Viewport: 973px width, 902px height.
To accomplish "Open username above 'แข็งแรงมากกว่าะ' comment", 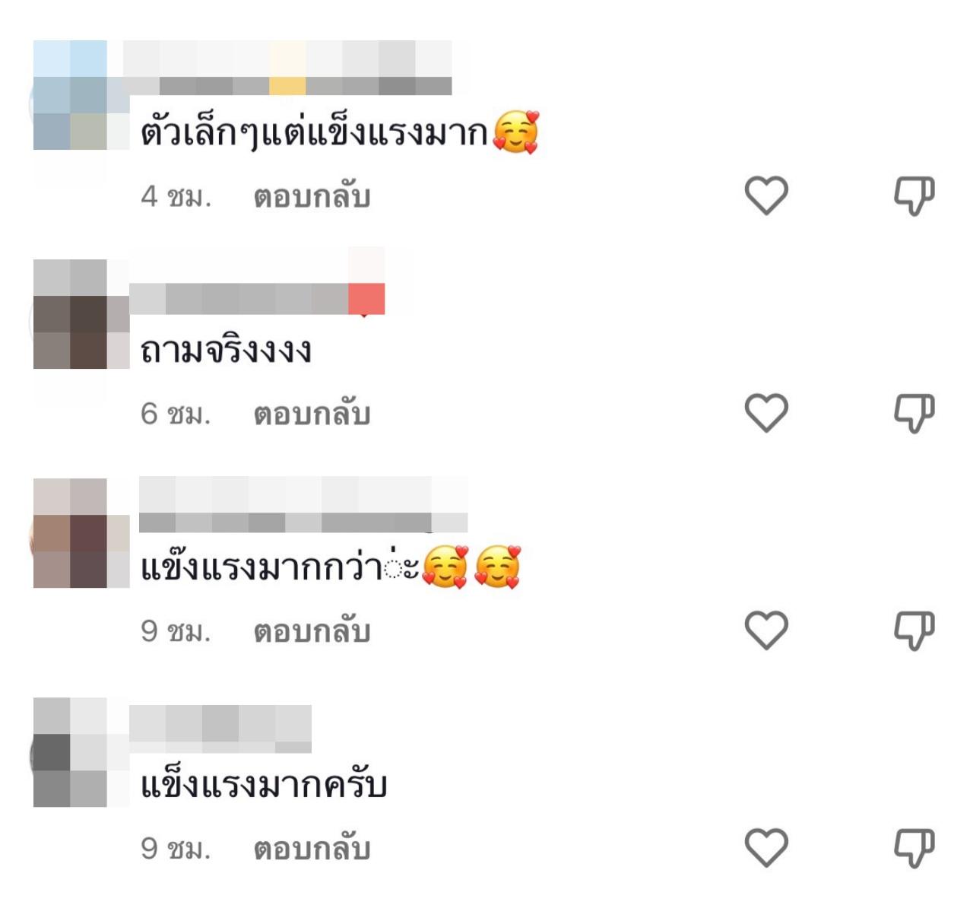I will tap(303, 505).
